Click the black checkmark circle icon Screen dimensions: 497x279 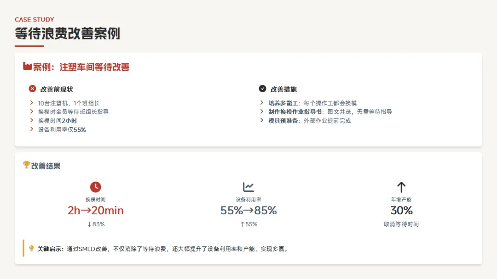point(262,89)
